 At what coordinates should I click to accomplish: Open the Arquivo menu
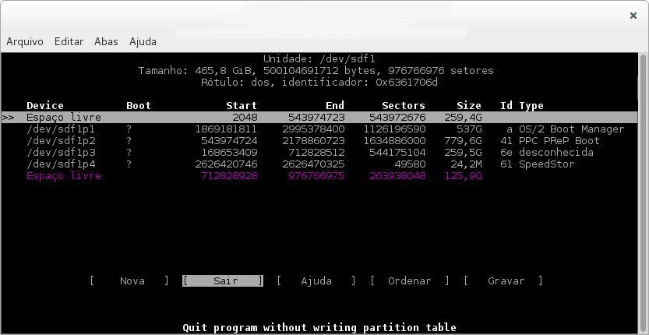coord(25,42)
